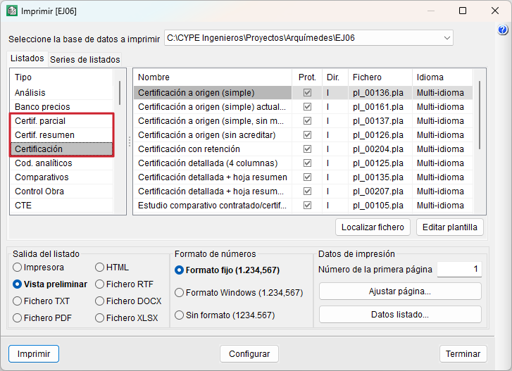The image size is (512, 371).
Task: Click the Terminar button
Action: click(x=463, y=353)
